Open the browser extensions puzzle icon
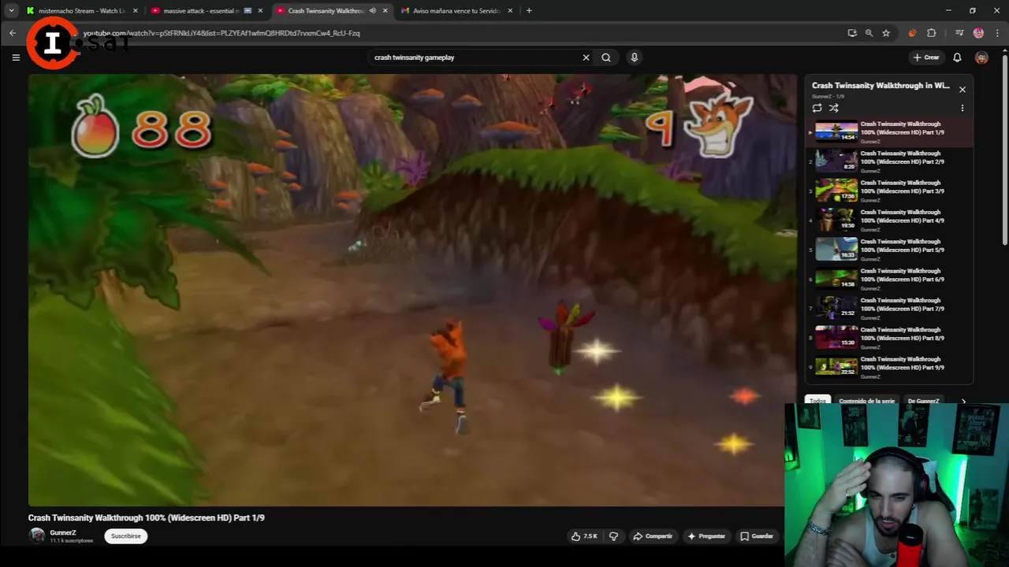1009x567 pixels. [x=932, y=33]
